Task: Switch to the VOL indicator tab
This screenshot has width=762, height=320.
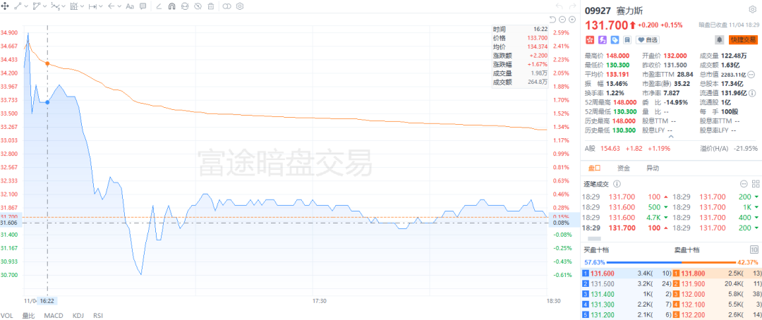Action: 6,315
